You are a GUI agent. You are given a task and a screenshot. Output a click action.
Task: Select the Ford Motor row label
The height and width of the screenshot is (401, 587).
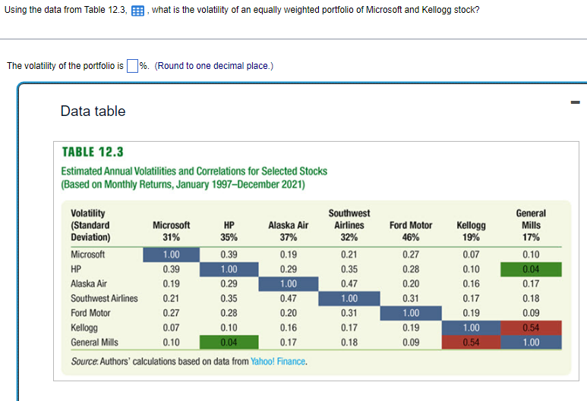(90, 313)
